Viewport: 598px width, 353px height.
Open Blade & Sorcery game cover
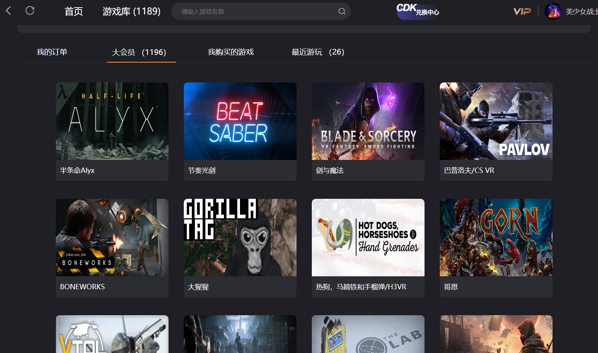point(368,121)
